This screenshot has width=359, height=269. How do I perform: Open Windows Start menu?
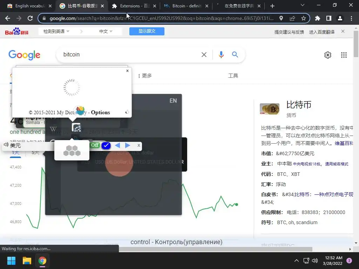(11, 261)
